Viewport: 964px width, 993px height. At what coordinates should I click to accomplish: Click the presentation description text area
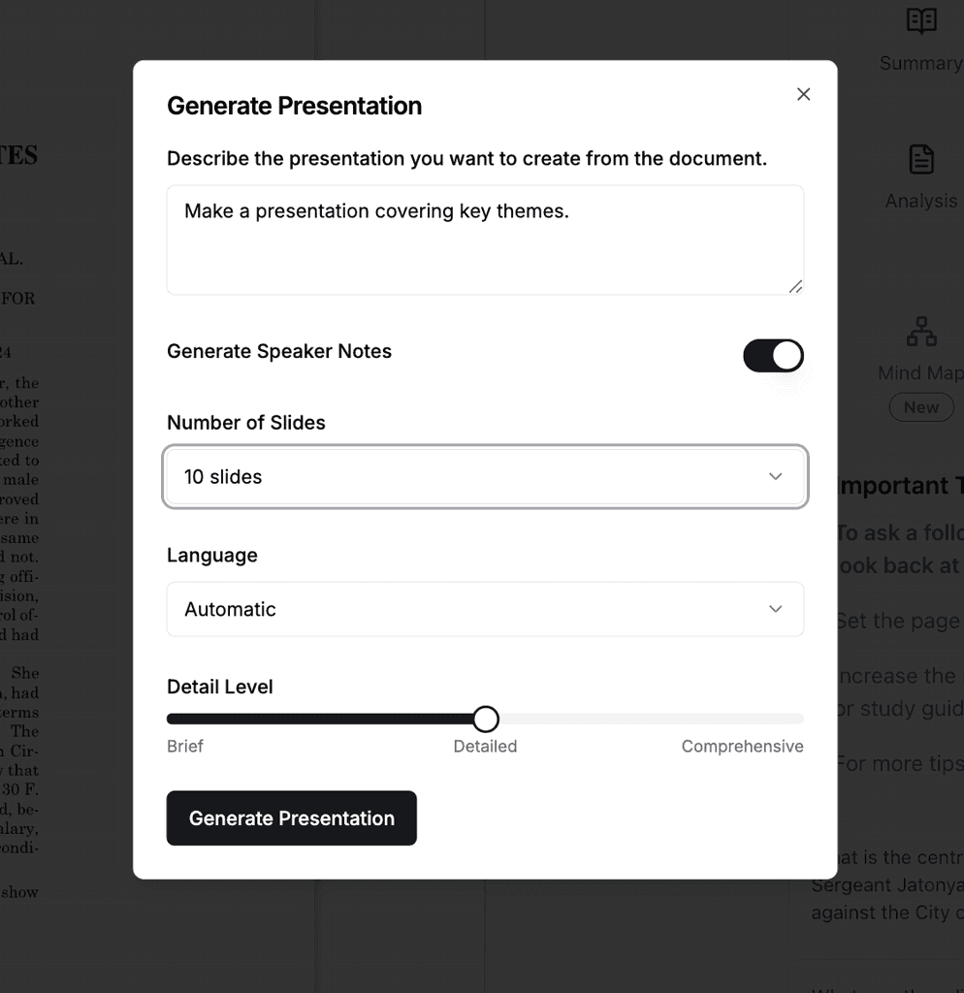pyautogui.click(x=485, y=240)
